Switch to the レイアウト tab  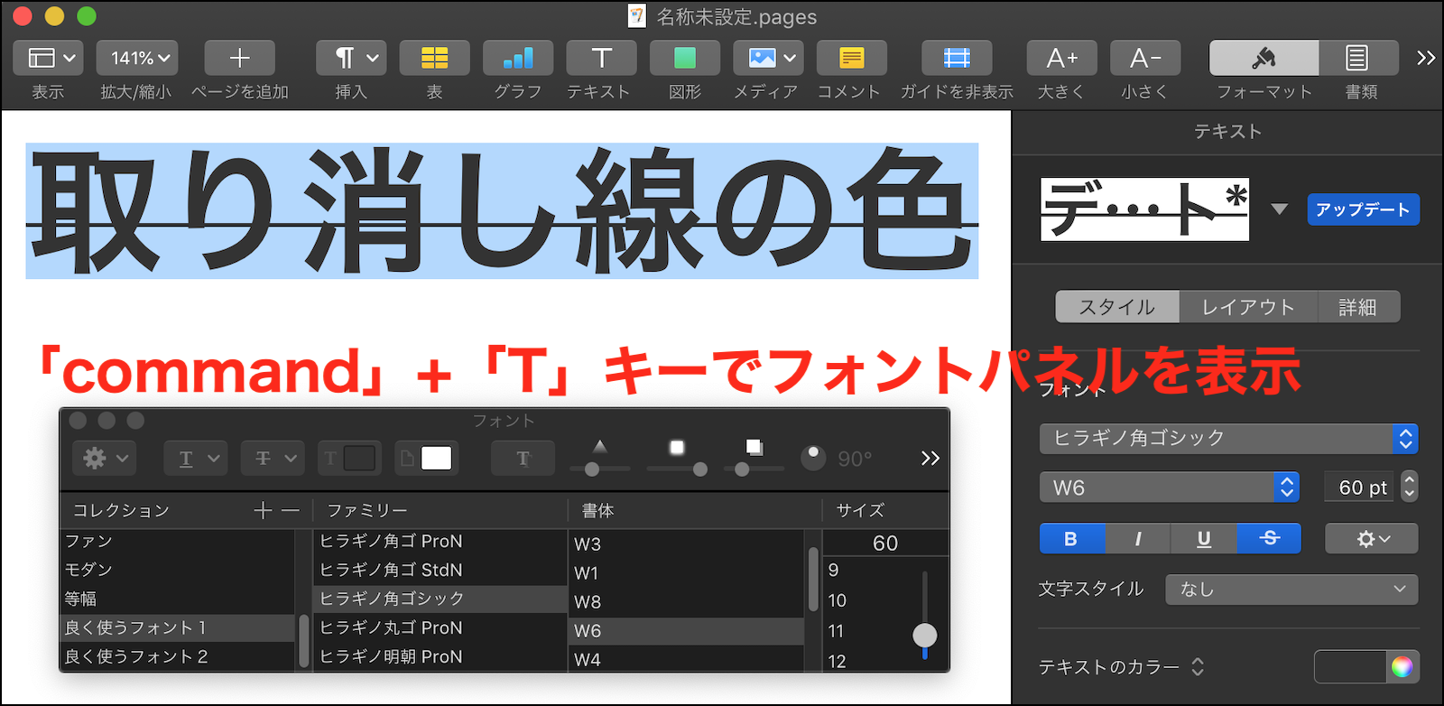(x=1247, y=307)
